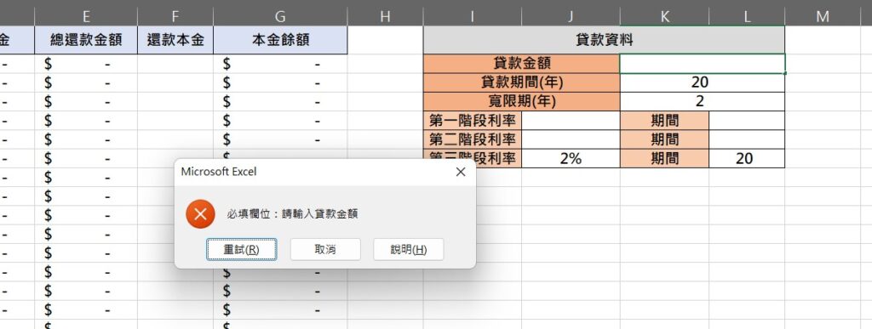Select the 第一階段利率 rate cell
872x329 pixels.
click(571, 121)
